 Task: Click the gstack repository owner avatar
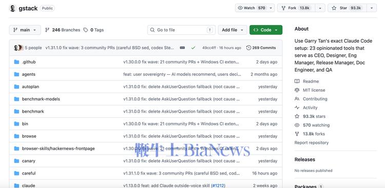12,8
